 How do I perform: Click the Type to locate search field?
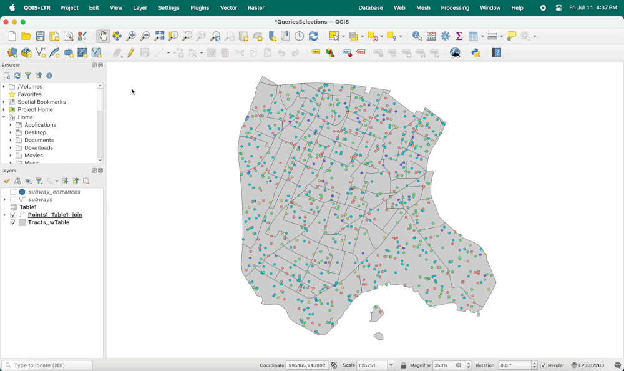[x=47, y=365]
